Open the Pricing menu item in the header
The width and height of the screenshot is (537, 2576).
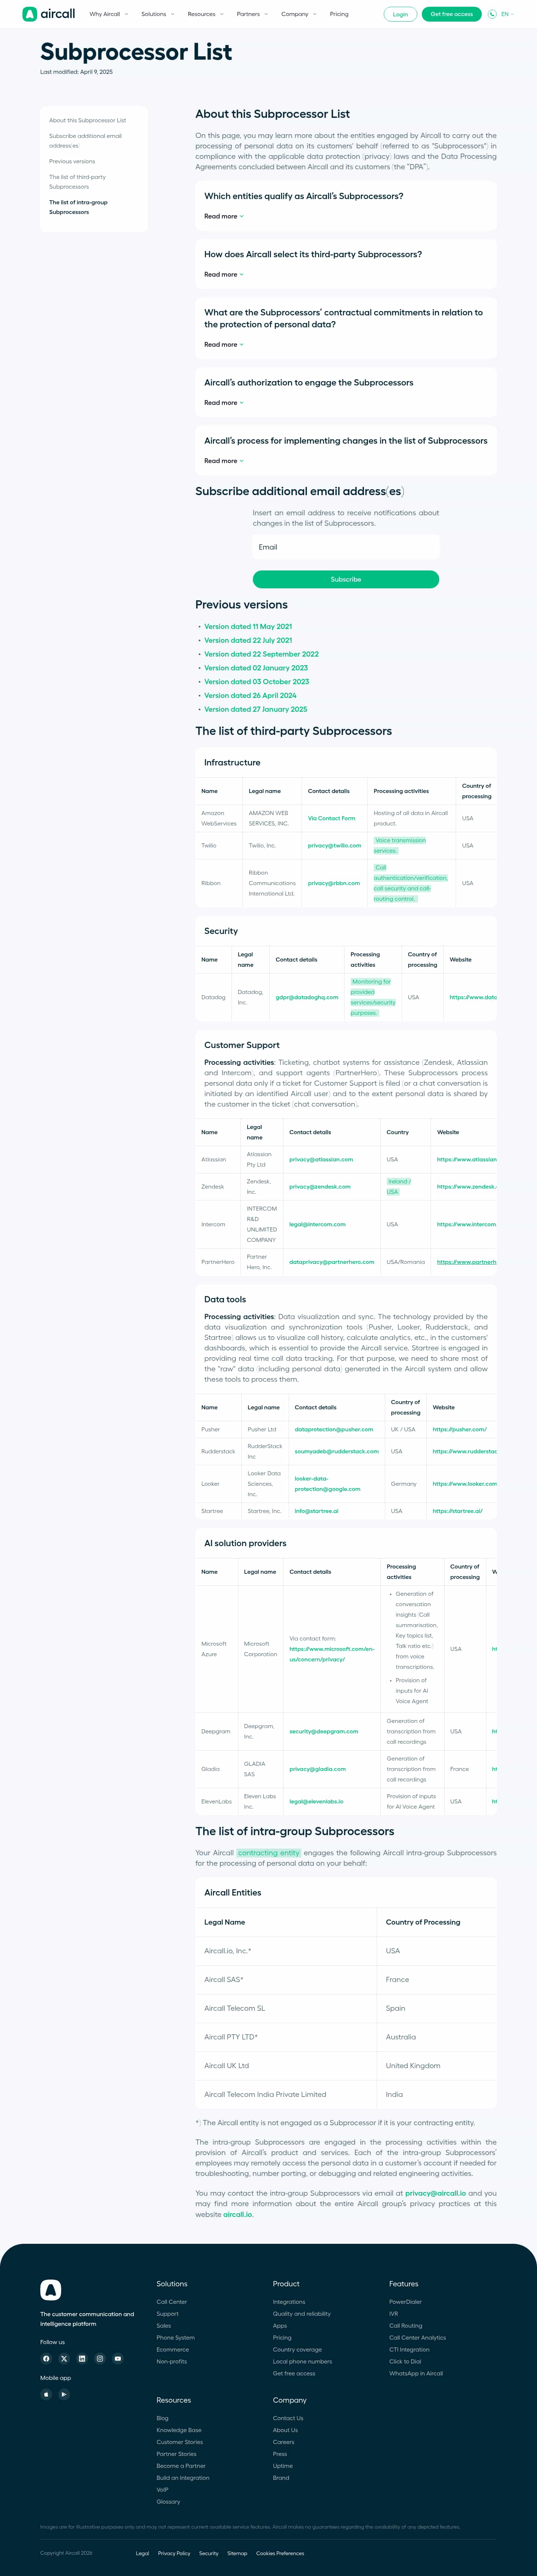point(339,14)
